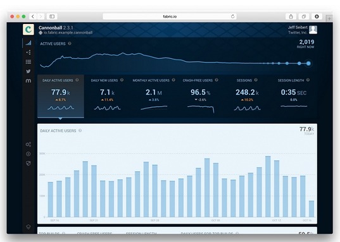
Task: Open Jeff Seibert profile avatar
Action: tap(313, 30)
